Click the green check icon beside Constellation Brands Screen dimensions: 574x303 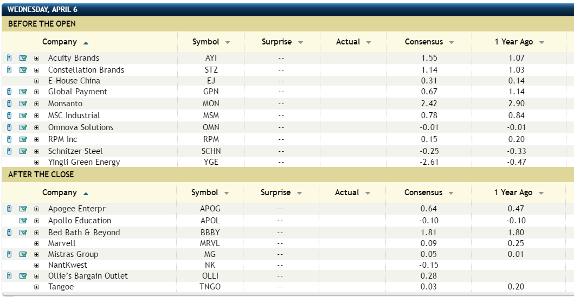[23, 70]
